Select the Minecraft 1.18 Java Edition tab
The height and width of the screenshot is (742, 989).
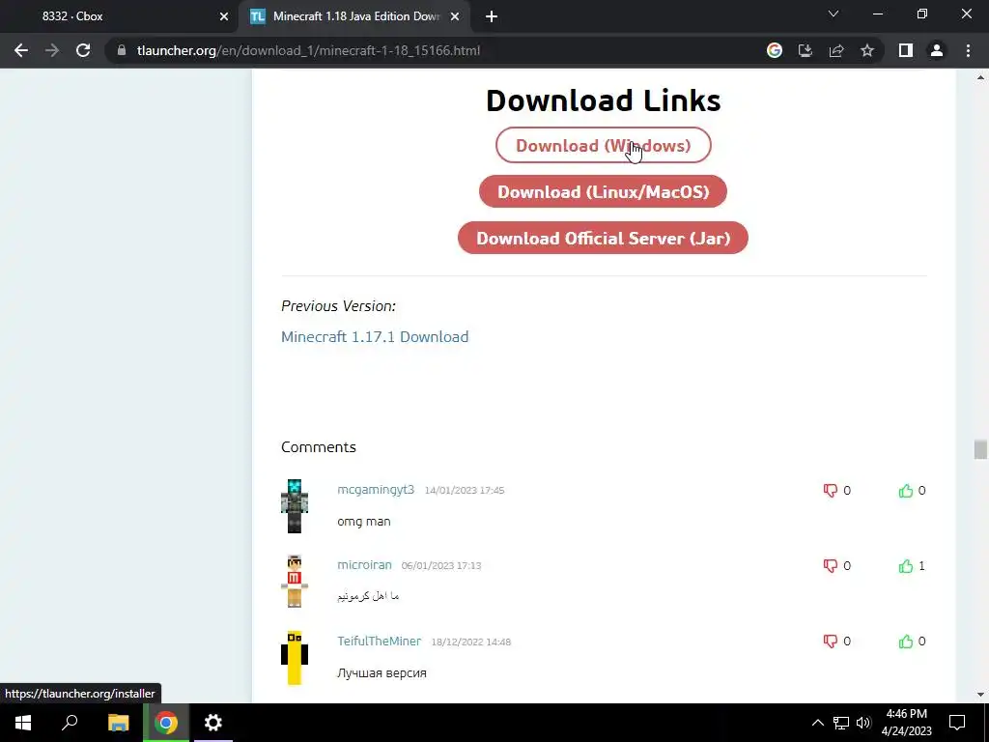coord(353,16)
